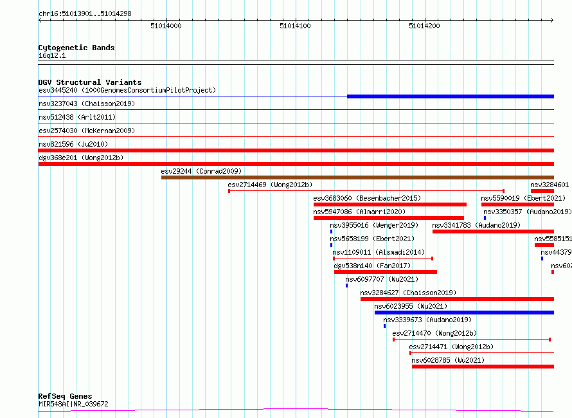Click the chr16:51013901..51014298 range label
572x418 pixels.
click(x=85, y=14)
